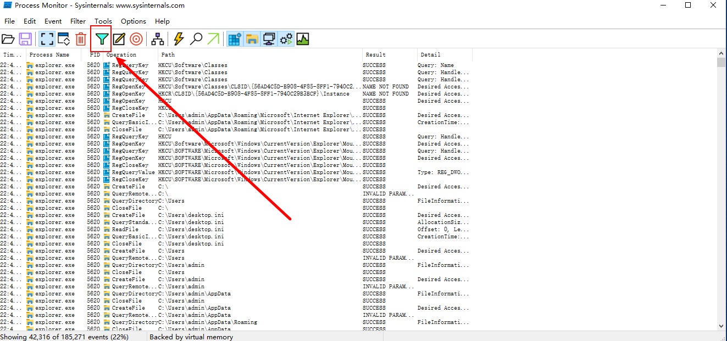Toggle registry activity display icon
727x341 pixels.
(235, 39)
